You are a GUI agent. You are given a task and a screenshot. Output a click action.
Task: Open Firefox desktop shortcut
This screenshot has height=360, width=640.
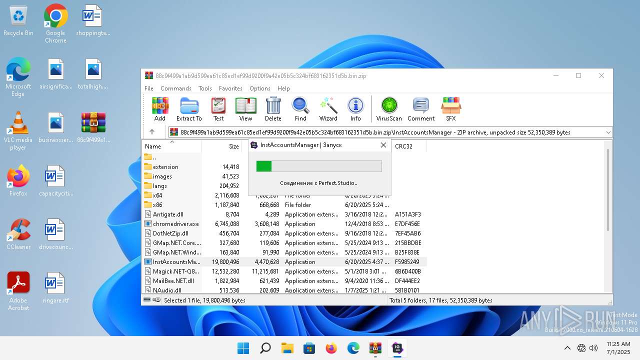pyautogui.click(x=18, y=181)
